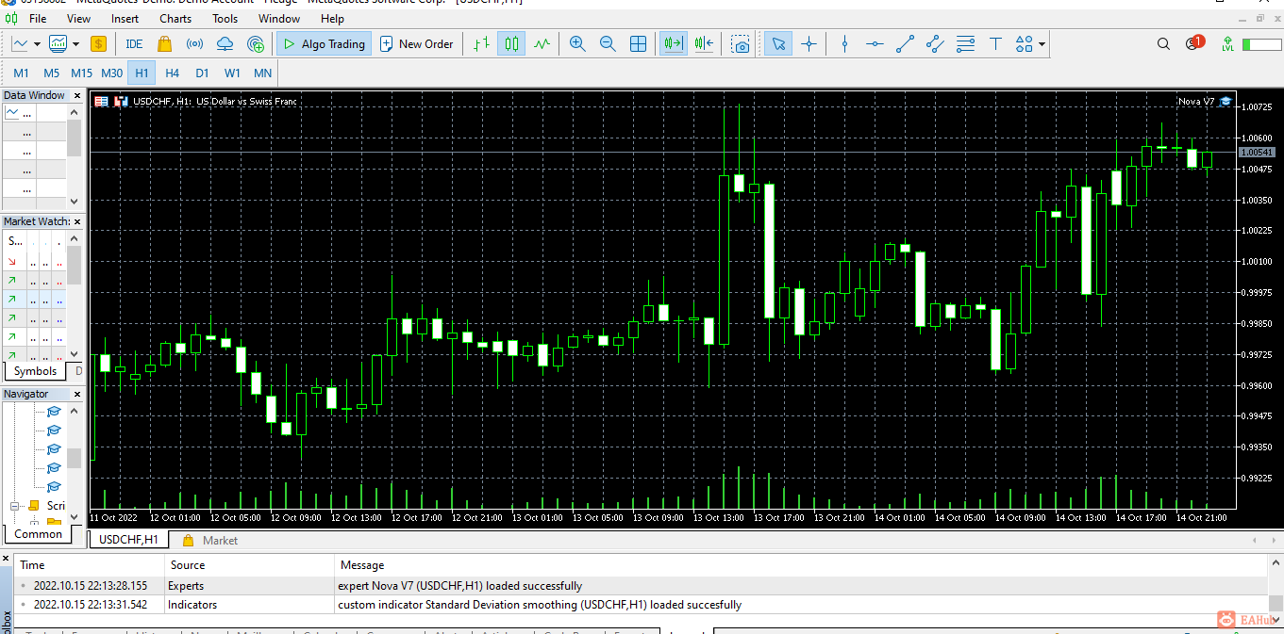
Task: Switch to M1 timeframe
Action: point(21,73)
